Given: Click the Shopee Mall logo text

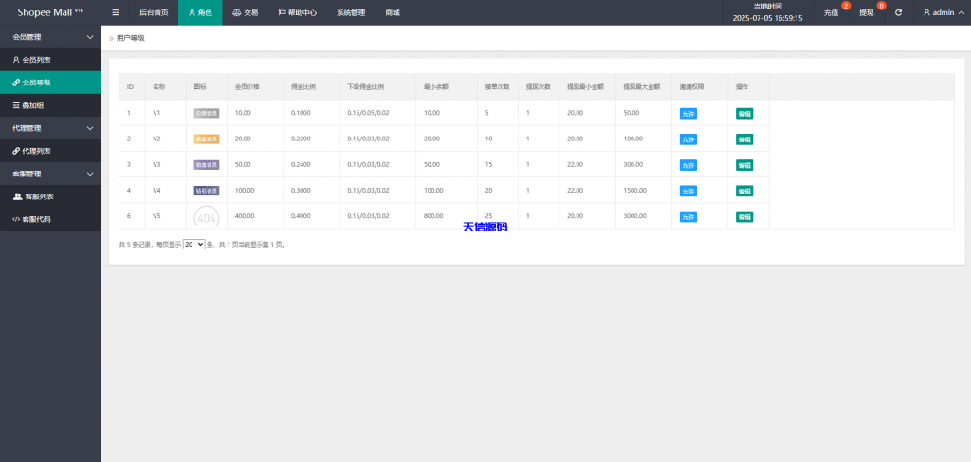Looking at the screenshot, I should coord(50,12).
